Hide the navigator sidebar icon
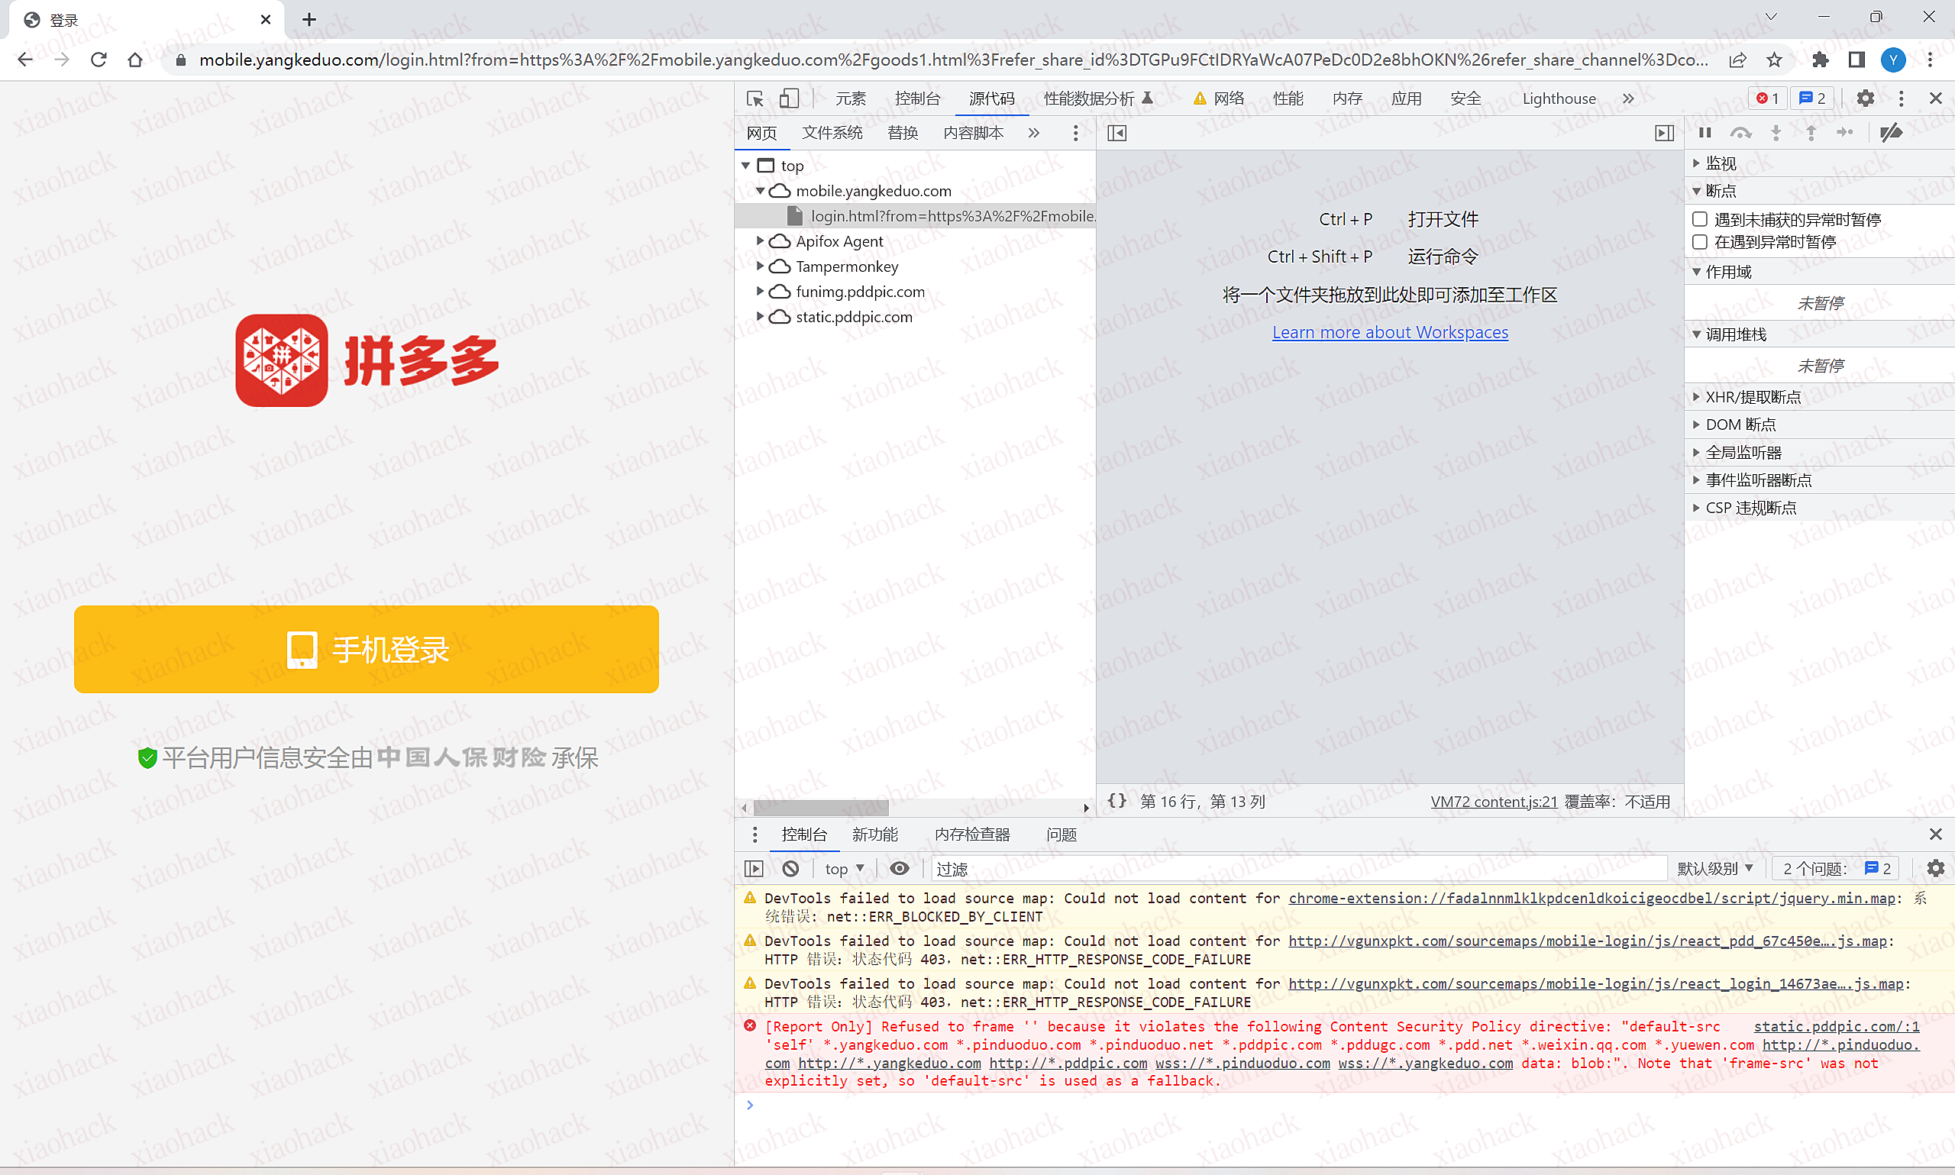Screen dimensions: 1955x1175 pyautogui.click(x=1116, y=132)
